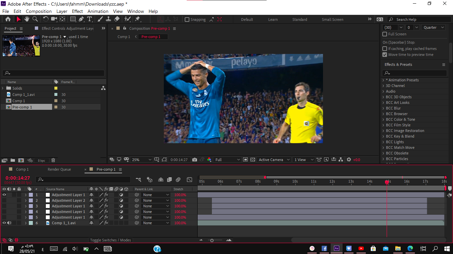
Task: Open the Active Camera dropdown
Action: (274, 160)
